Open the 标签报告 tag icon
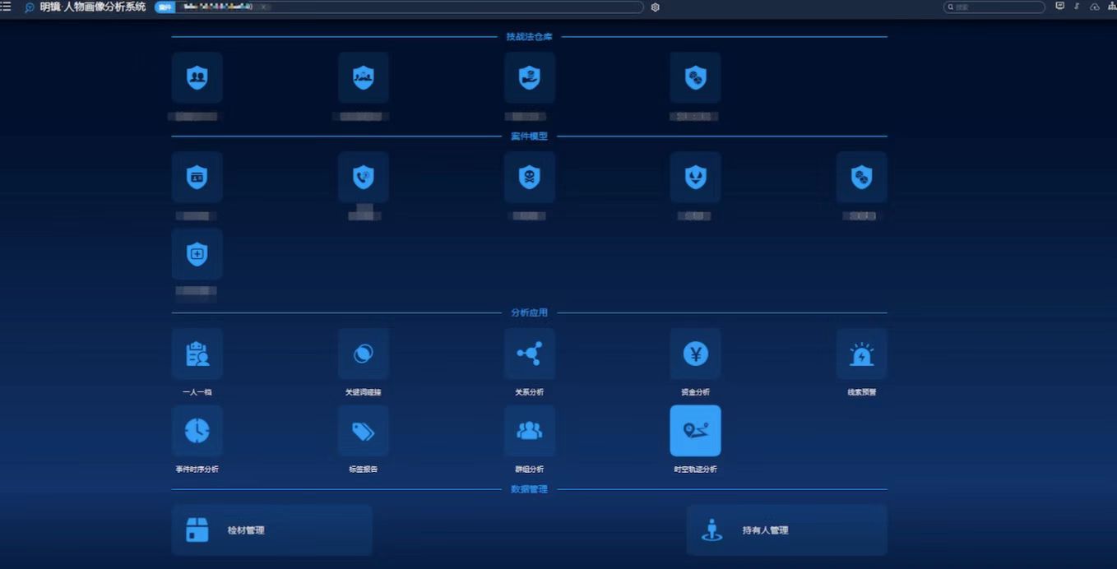 pyautogui.click(x=363, y=431)
